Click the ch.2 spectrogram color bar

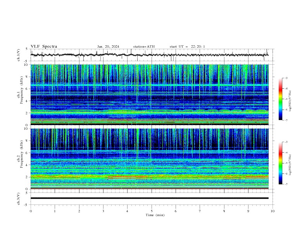(281, 163)
